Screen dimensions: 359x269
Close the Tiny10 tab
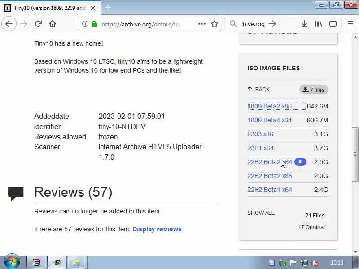click(93, 8)
